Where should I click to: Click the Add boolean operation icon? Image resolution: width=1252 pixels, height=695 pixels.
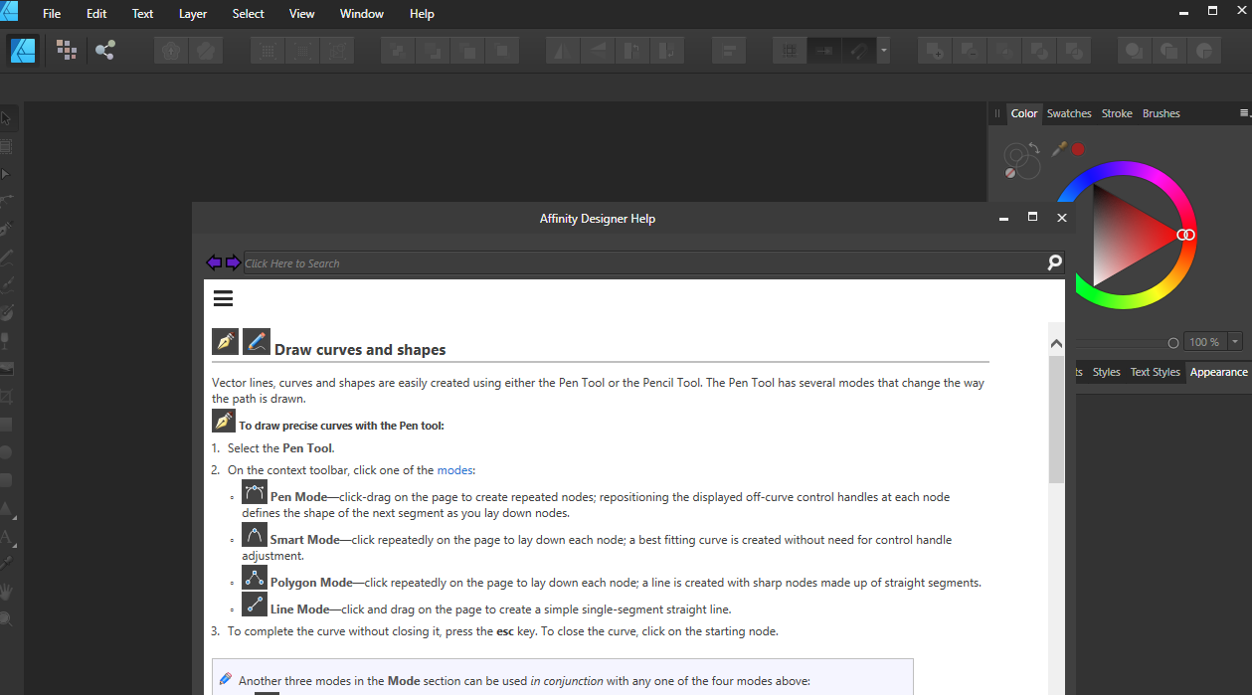point(935,50)
